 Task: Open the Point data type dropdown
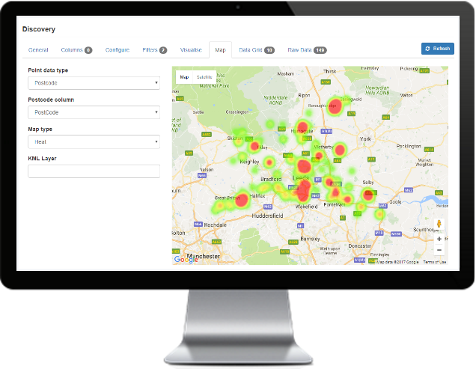point(94,83)
